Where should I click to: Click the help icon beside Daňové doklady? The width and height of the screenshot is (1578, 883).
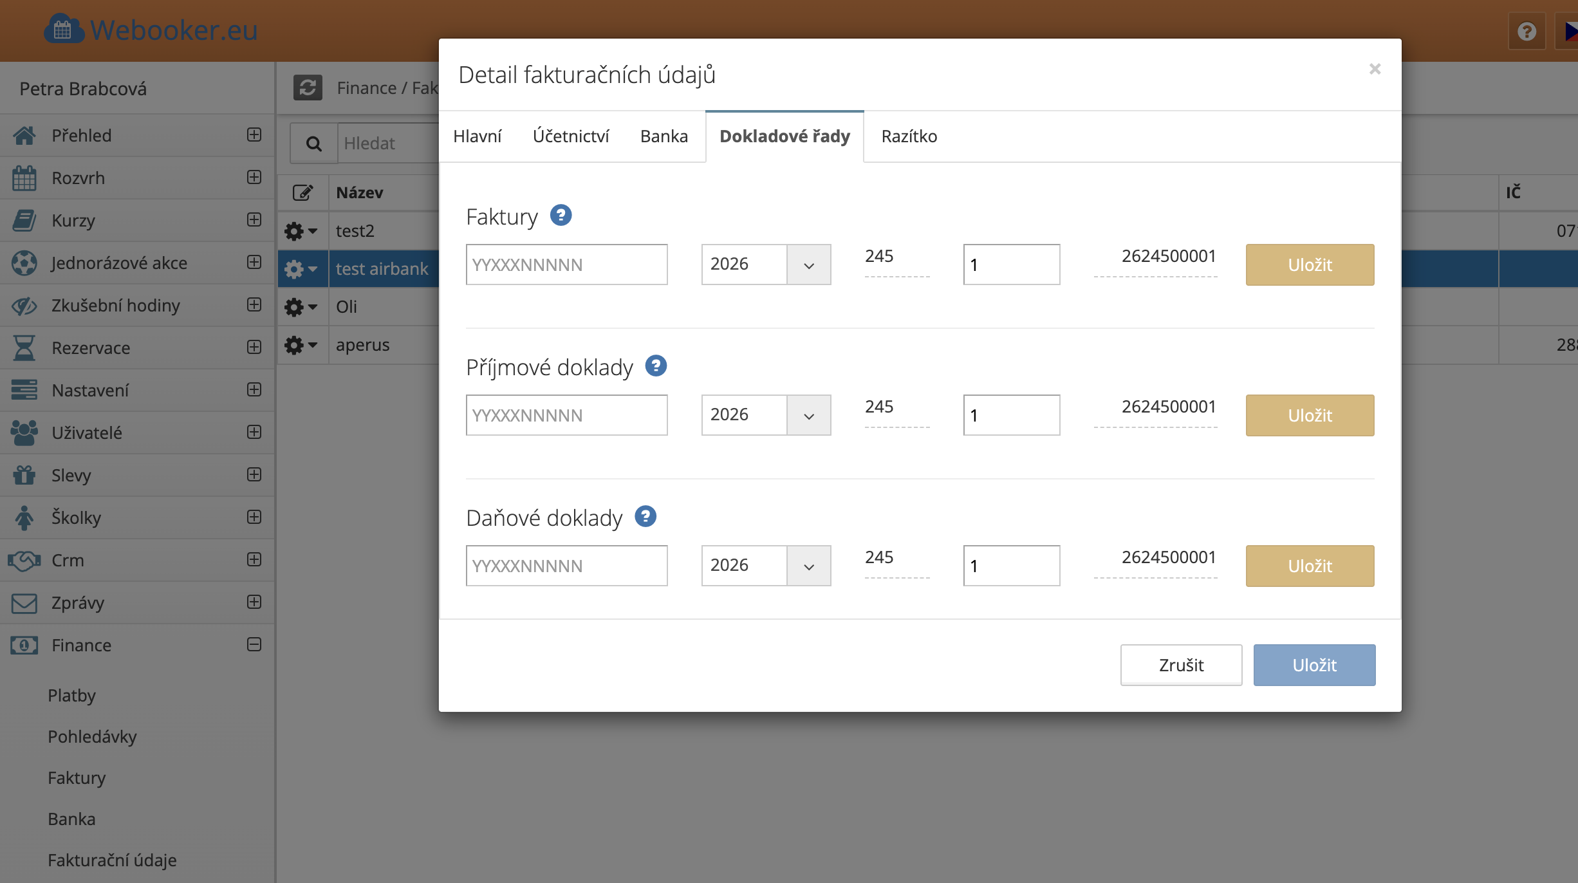click(645, 516)
